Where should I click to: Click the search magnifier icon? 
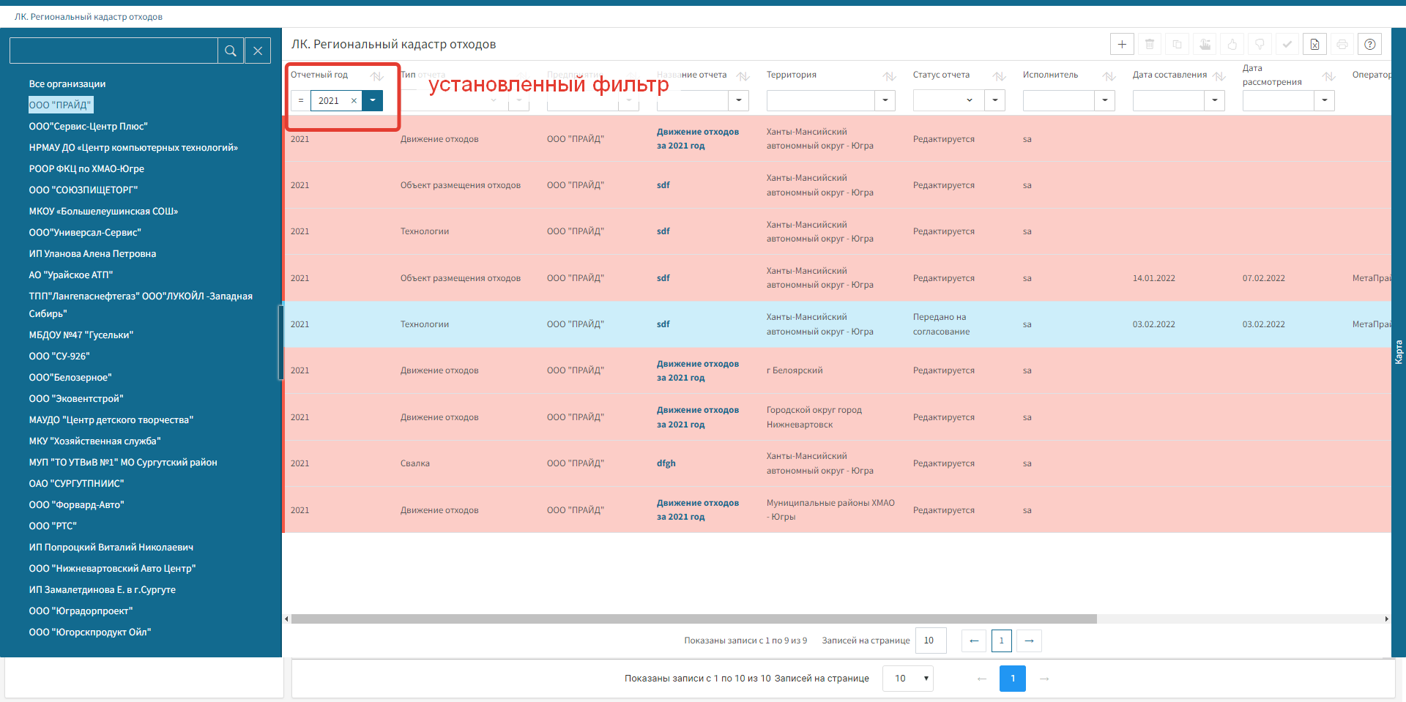231,51
